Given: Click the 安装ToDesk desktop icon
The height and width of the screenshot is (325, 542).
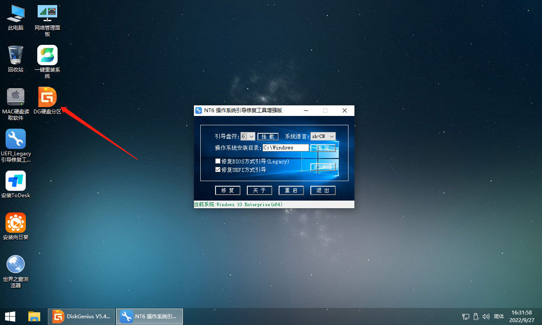Looking at the screenshot, I should [16, 181].
